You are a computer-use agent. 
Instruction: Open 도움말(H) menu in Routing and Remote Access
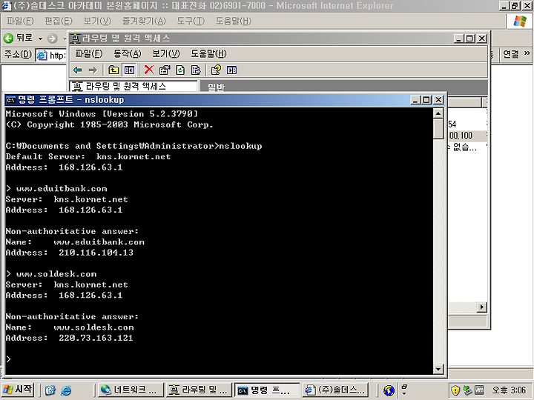pyautogui.click(x=208, y=54)
